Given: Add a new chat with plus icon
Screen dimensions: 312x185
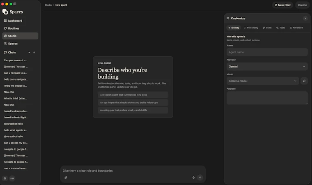Looking at the screenshot, I should (34, 53).
